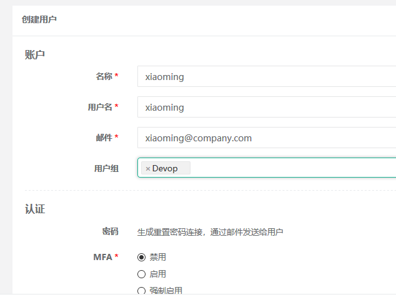Click the 名称 field label
This screenshot has height=297, width=396.
tap(104, 76)
